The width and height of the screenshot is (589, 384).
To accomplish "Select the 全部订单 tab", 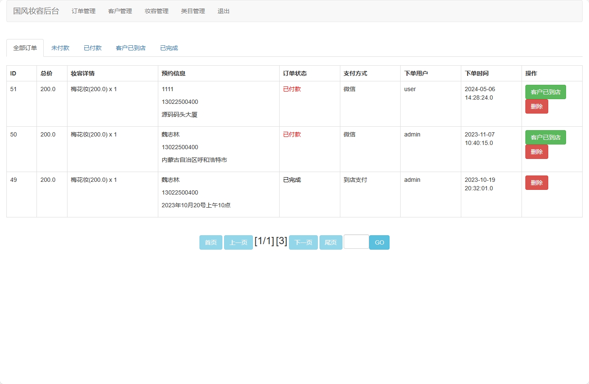I will pos(25,48).
